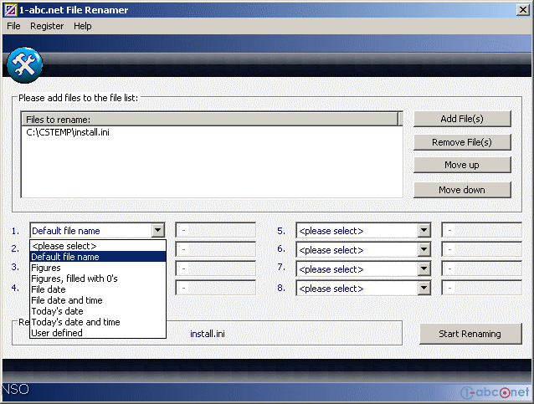This screenshot has height=404, width=534.
Task: Click the text field beside dropdown 2
Action: coord(216,249)
